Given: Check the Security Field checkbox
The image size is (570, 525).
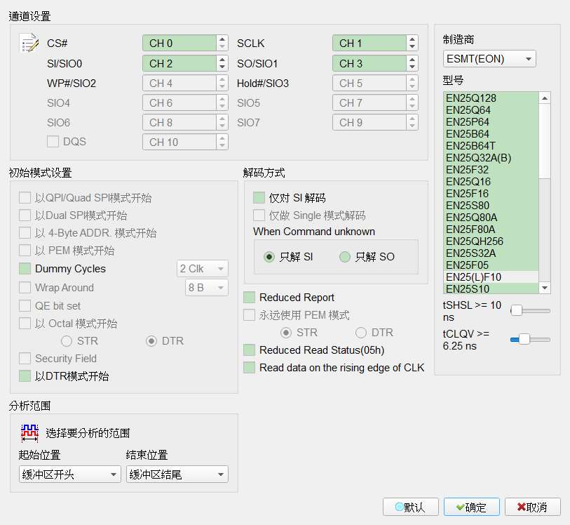Looking at the screenshot, I should coord(25,359).
